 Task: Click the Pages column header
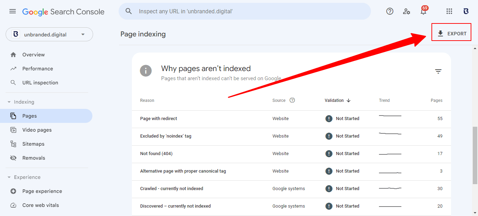(436, 100)
